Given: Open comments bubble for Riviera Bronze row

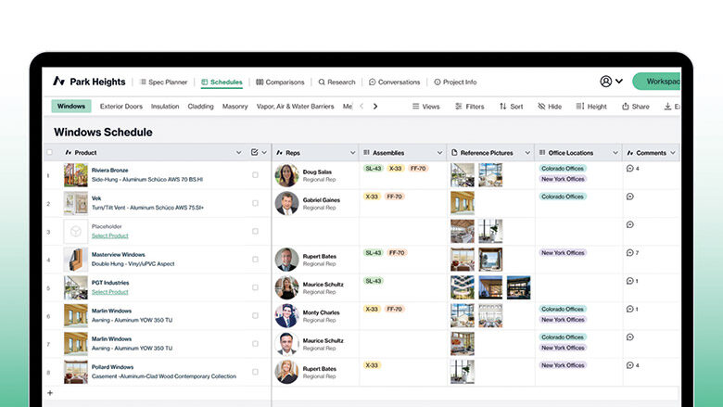Looking at the screenshot, I should pos(630,169).
